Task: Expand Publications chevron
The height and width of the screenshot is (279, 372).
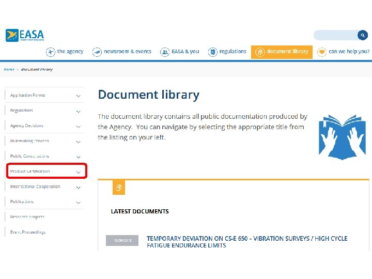Action: click(79, 203)
